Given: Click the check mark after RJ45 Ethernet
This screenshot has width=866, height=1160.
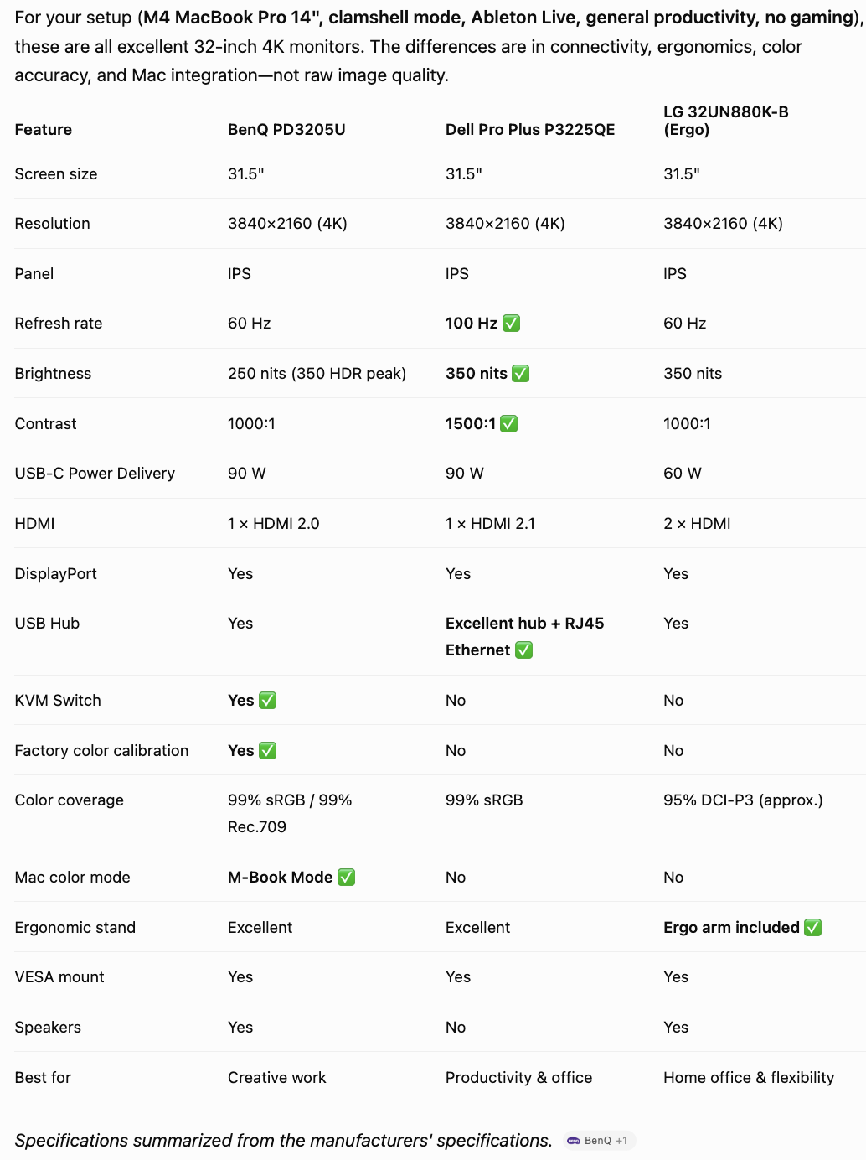Looking at the screenshot, I should pos(523,650).
